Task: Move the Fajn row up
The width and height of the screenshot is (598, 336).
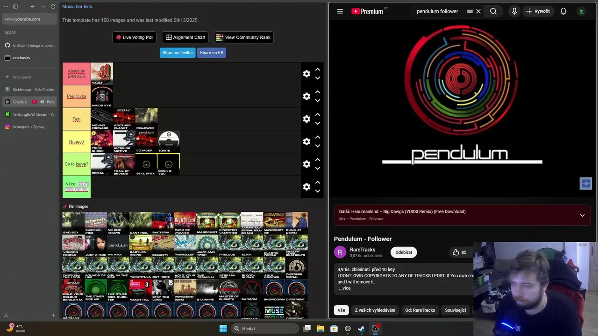Action: pyautogui.click(x=318, y=115)
